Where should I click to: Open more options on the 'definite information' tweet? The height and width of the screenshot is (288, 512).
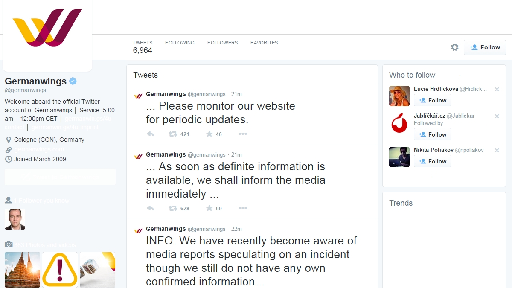pyautogui.click(x=243, y=208)
